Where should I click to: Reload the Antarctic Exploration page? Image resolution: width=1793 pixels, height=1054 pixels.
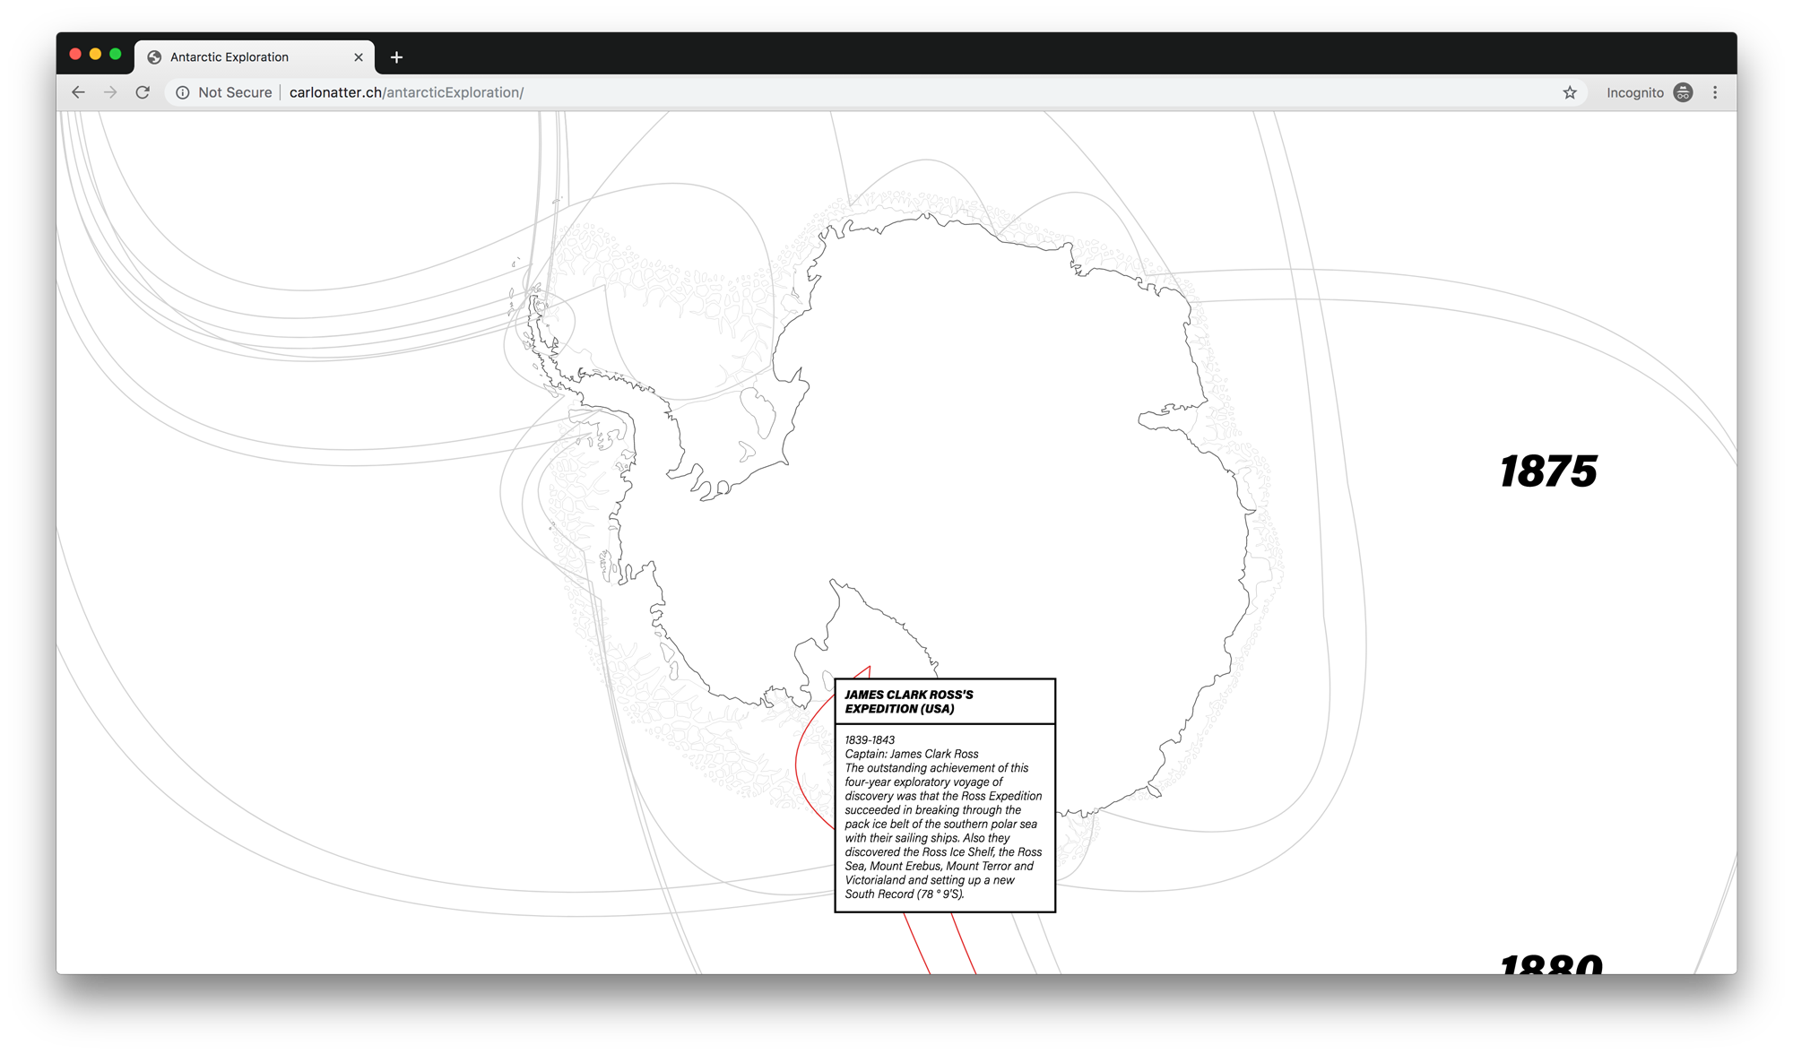(x=143, y=91)
